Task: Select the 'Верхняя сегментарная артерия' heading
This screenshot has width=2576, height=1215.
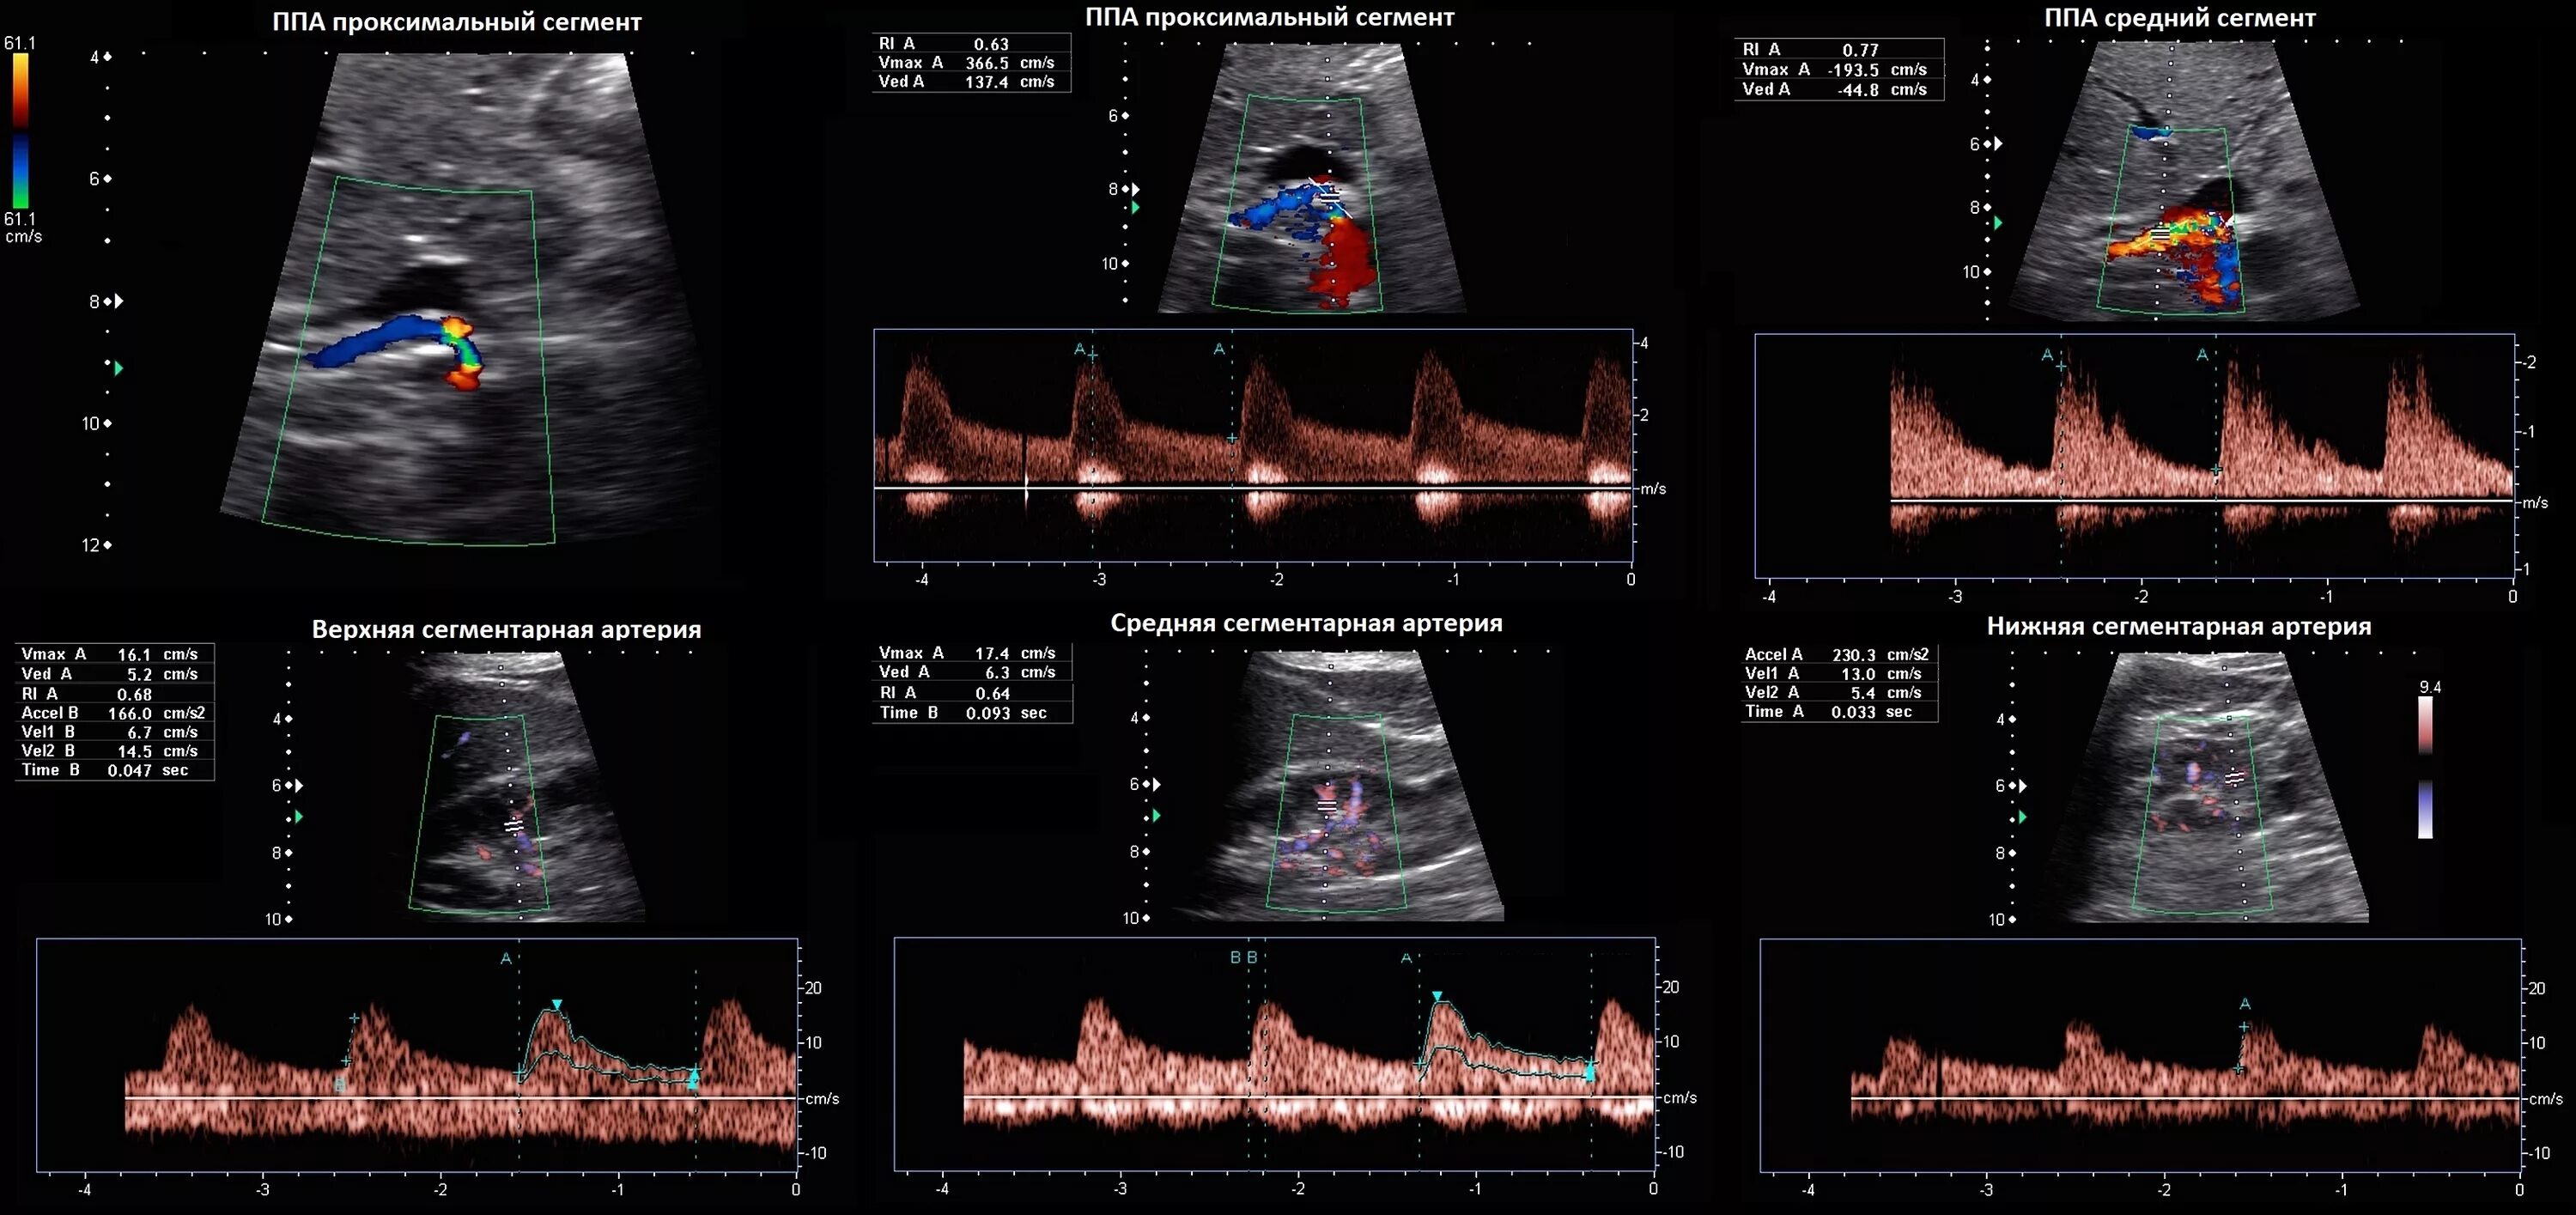Action: click(x=506, y=630)
